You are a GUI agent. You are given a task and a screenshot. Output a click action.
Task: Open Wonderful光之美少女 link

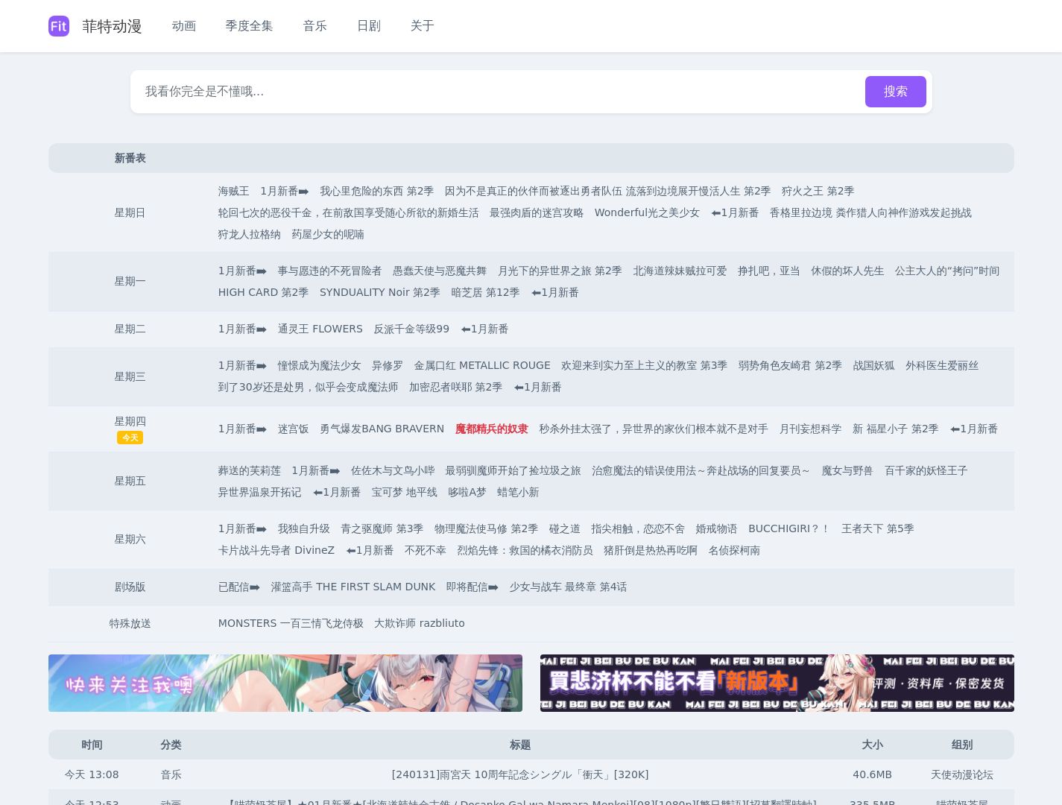pyautogui.click(x=647, y=213)
